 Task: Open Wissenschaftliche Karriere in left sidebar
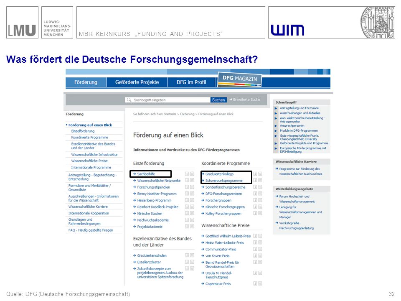point(88,207)
